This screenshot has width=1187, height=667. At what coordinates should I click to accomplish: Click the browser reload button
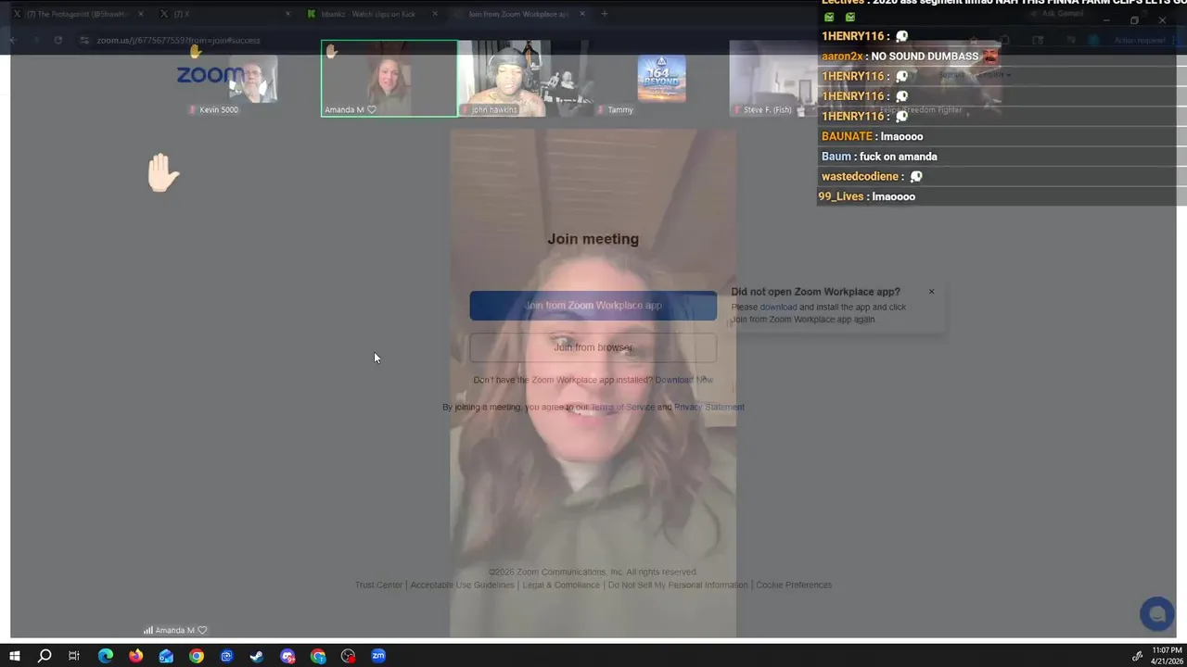point(57,40)
